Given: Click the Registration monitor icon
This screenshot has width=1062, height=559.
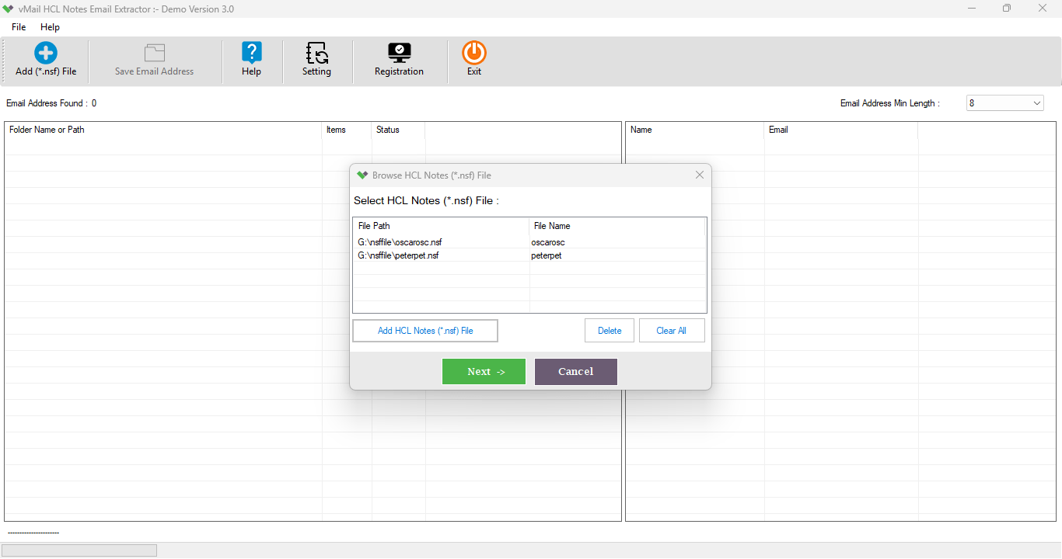Looking at the screenshot, I should pos(399,53).
